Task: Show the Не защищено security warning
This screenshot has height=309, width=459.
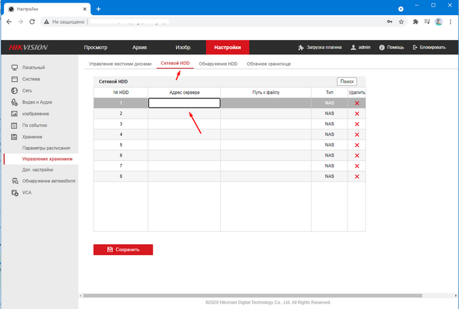Action: pos(64,22)
